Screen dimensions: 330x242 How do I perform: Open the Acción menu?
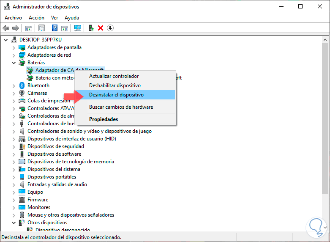[37, 18]
